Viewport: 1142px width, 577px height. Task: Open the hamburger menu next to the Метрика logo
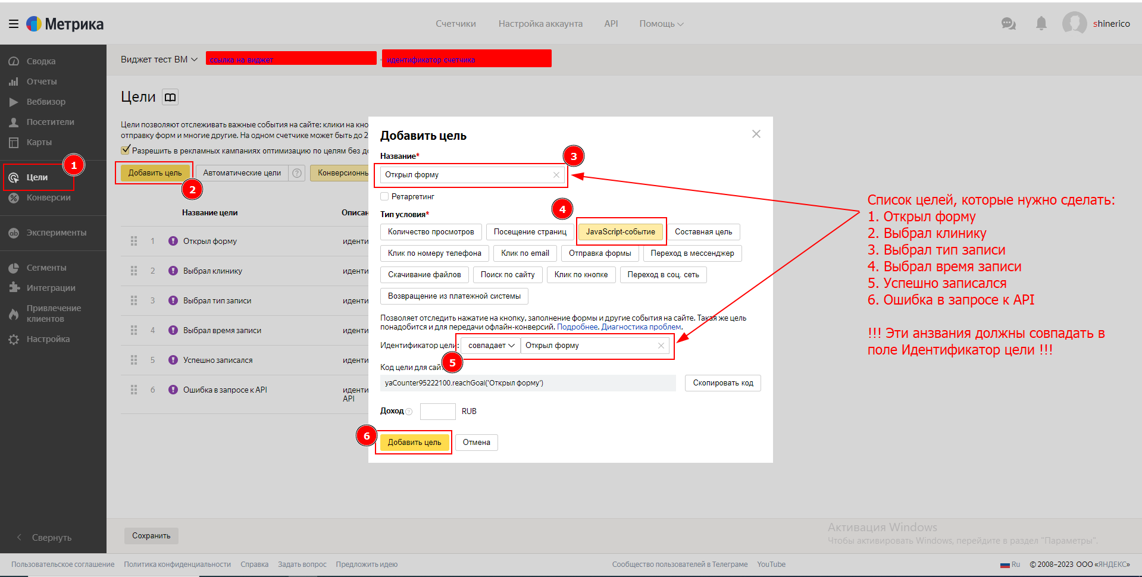point(13,24)
